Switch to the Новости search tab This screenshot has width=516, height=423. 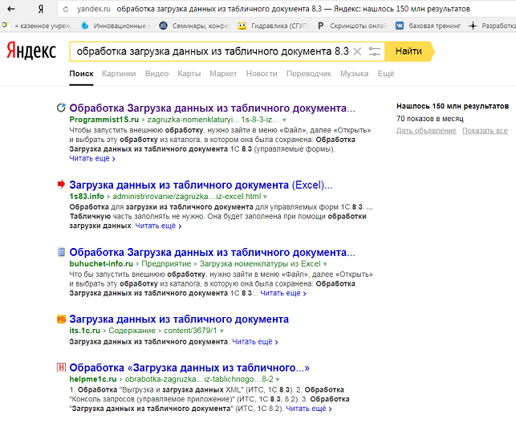(x=262, y=74)
